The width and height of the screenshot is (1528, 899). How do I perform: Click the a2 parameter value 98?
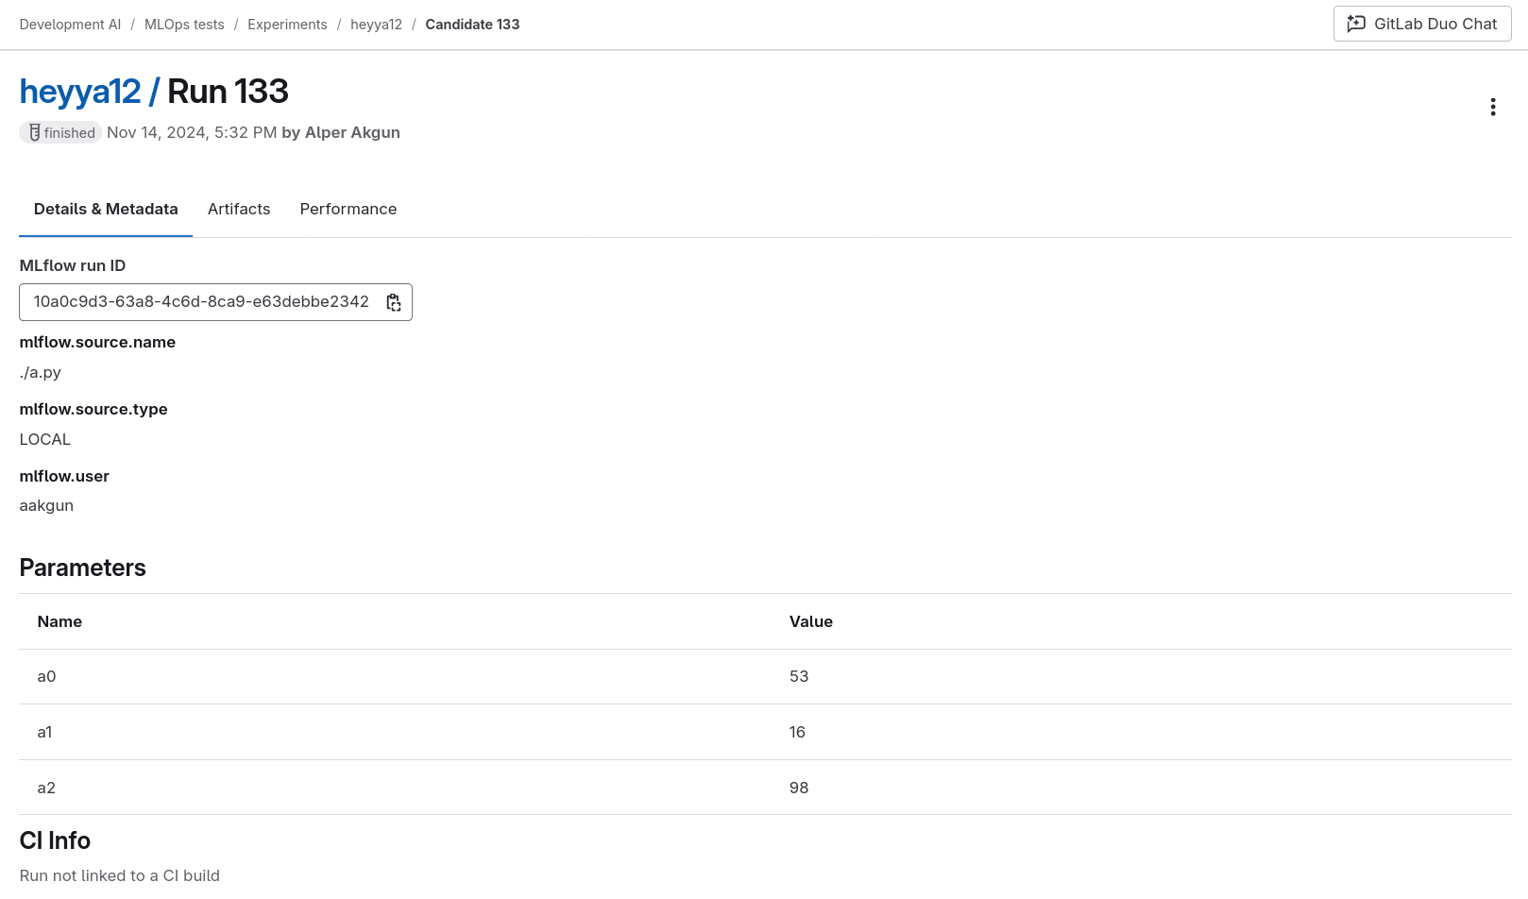click(x=799, y=788)
